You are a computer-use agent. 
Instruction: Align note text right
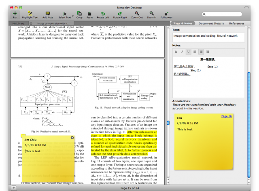click(x=208, y=52)
